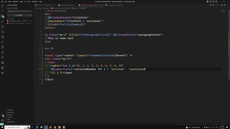Open the Help menu
Image resolution: width=230 pixels, height=129 pixels.
click(x=41, y=1)
